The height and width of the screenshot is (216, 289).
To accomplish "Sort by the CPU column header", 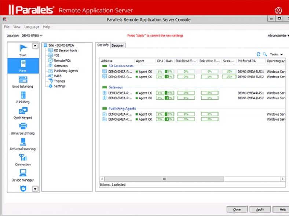I will point(160,61).
